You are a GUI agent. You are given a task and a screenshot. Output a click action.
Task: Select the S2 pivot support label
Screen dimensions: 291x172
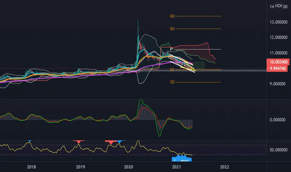tap(172, 82)
